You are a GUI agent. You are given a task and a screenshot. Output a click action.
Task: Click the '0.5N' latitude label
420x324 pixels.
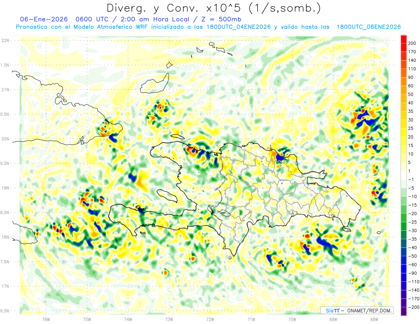(5, 114)
